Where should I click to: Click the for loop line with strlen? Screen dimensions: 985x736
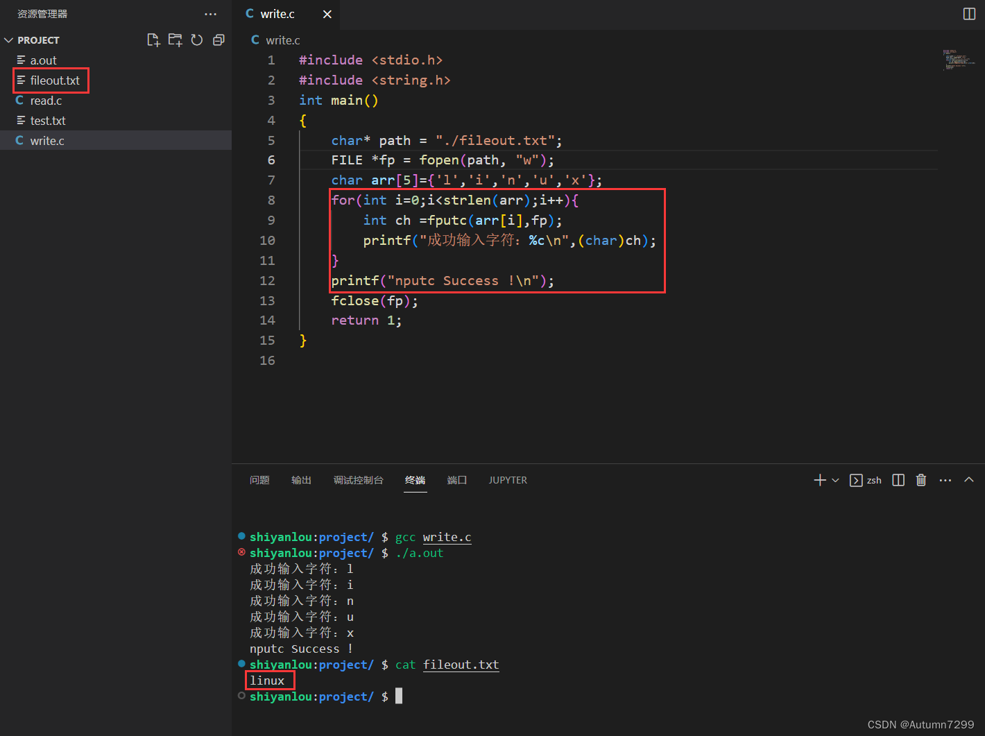point(454,200)
